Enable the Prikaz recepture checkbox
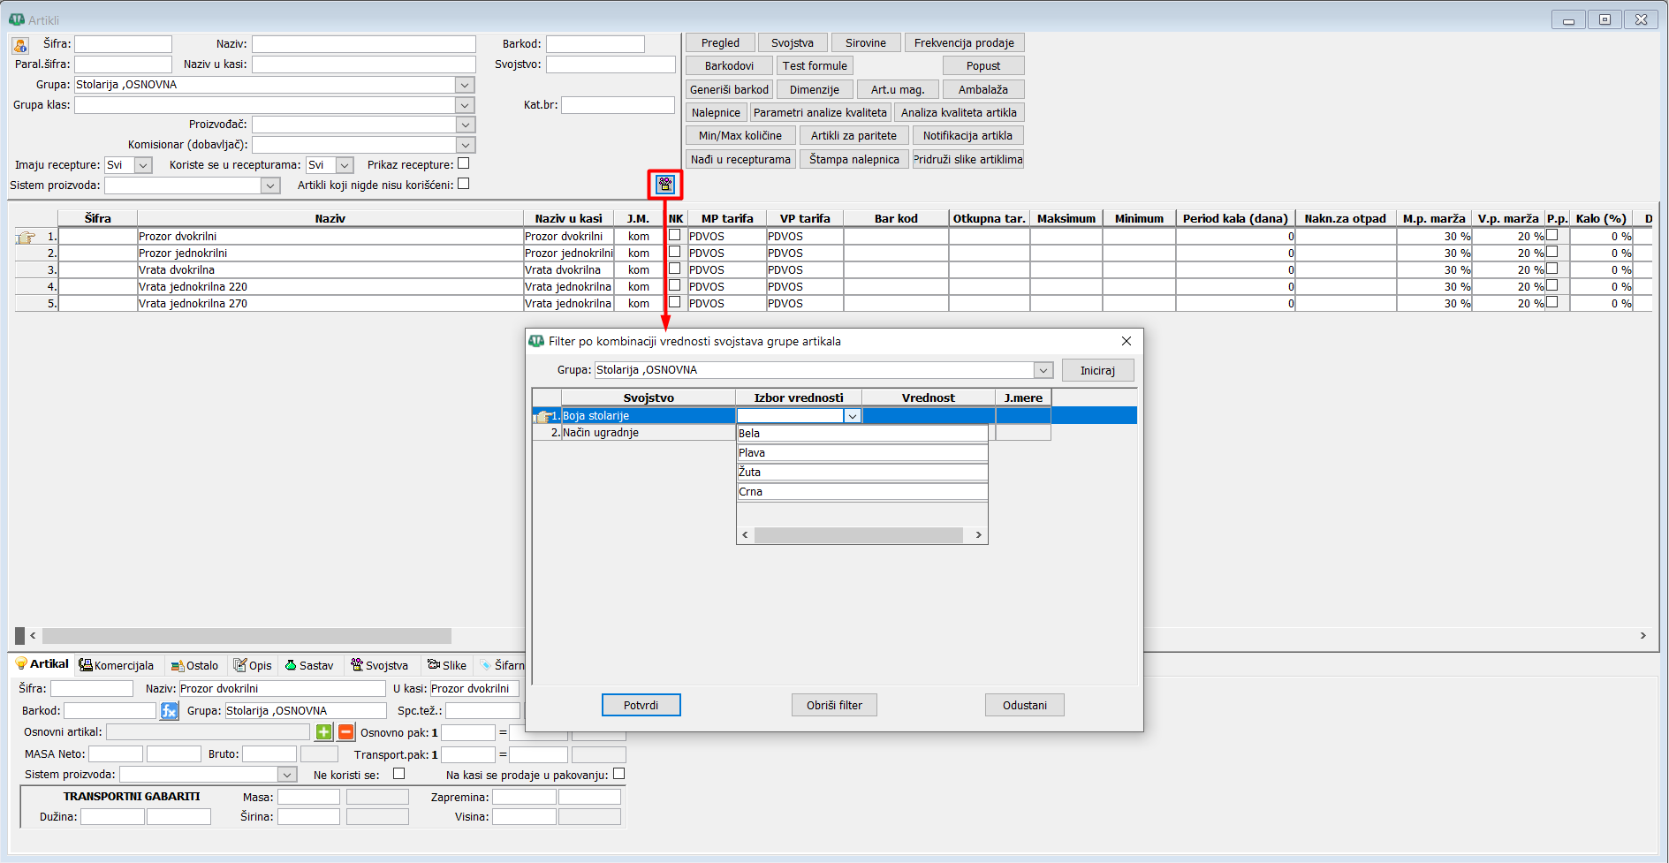 tap(464, 163)
